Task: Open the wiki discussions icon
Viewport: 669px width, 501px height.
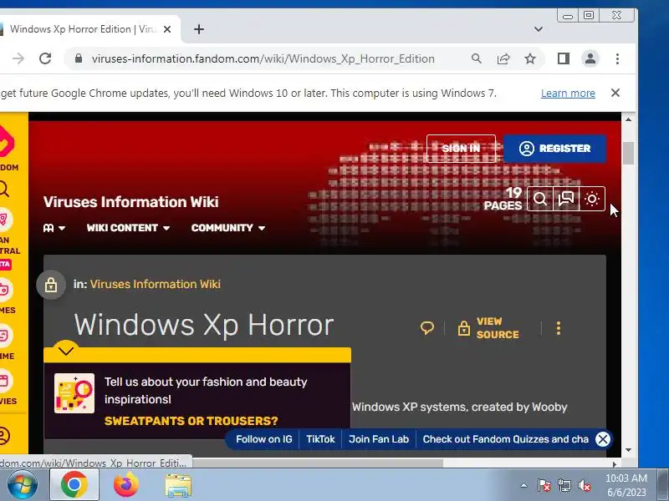Action: click(566, 199)
